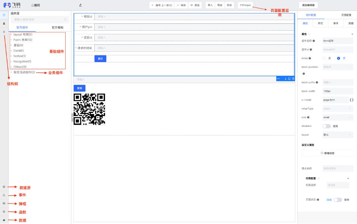Delete the selected input with the trash icon
Image resolution: width=357 pixels, height=224 pixels.
pos(293,79)
